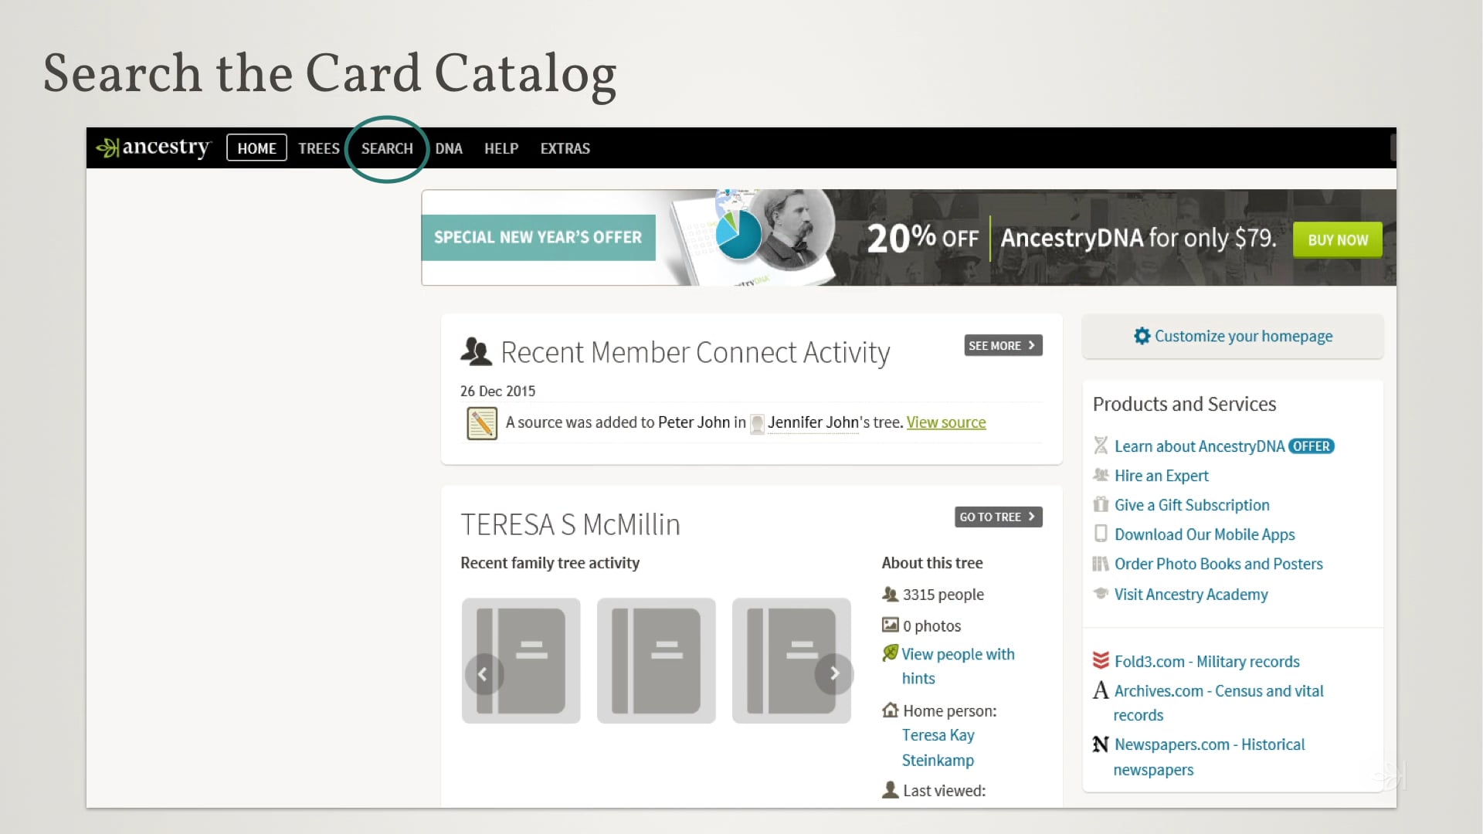Select the SEARCH menu tab
This screenshot has height=834, width=1483.
386,147
